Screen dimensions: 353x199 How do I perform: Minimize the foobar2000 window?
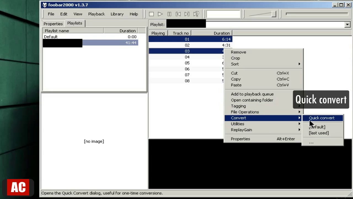pos(335,5)
